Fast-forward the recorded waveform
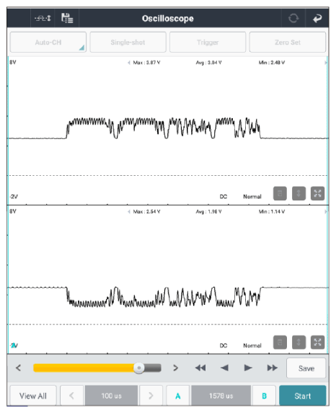The height and width of the screenshot is (413, 336). point(273,368)
